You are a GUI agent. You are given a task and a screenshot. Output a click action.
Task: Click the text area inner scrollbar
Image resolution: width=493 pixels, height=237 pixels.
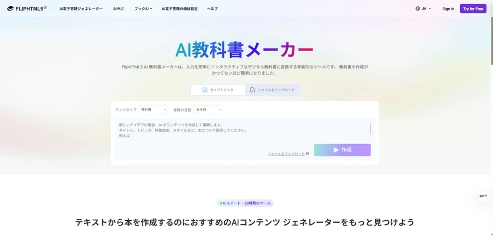(370, 129)
